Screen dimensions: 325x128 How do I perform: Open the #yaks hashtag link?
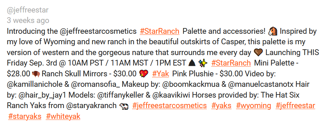221,106
